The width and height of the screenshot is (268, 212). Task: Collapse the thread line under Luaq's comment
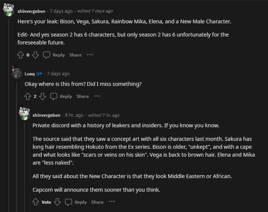[16, 151]
